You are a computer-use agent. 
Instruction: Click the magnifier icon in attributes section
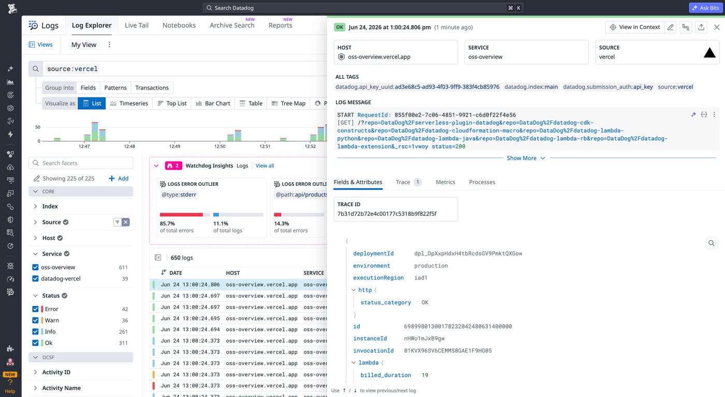click(712, 243)
